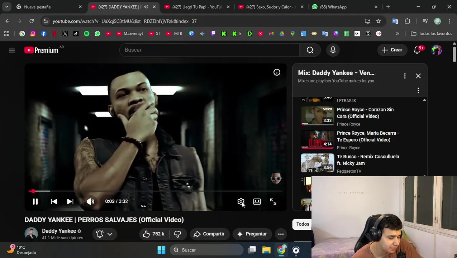This screenshot has height=258, width=457.
Task: Open the Chrome three-dot menu
Action: (x=449, y=21)
